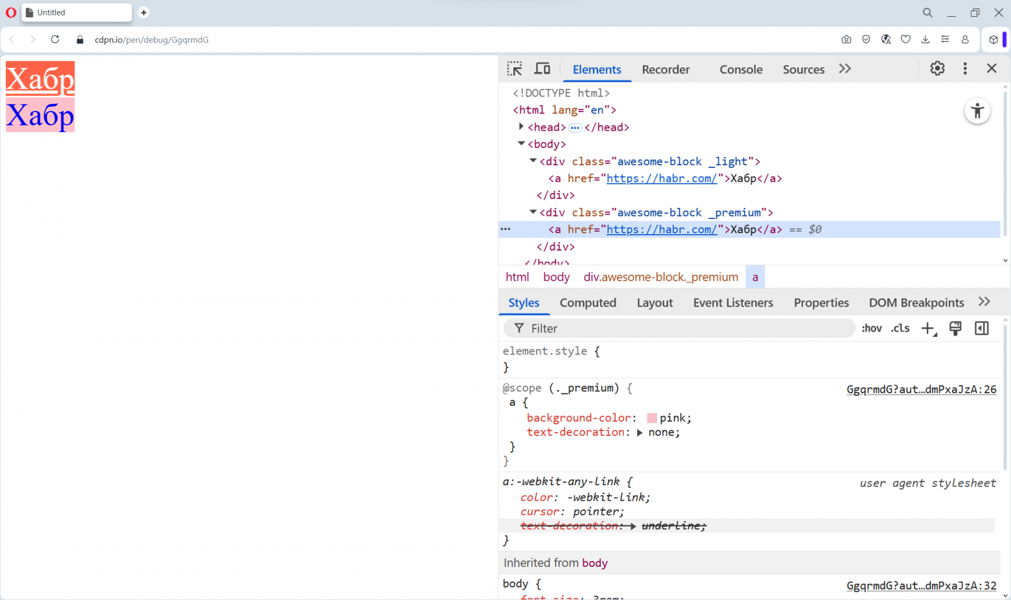The image size is (1011, 600).
Task: Open the Computed pane tab
Action: click(x=588, y=303)
